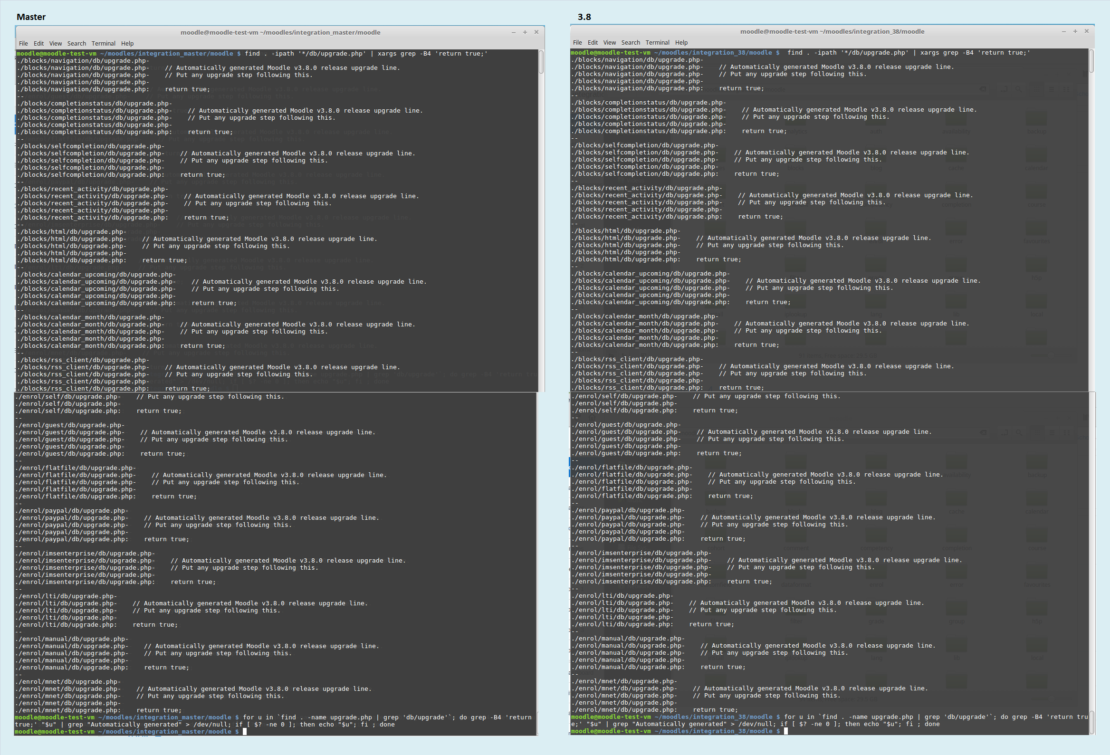This screenshot has width=1110, height=755.
Task: Click enrol/mnet 'return true;' line in Master
Action: click(98, 710)
